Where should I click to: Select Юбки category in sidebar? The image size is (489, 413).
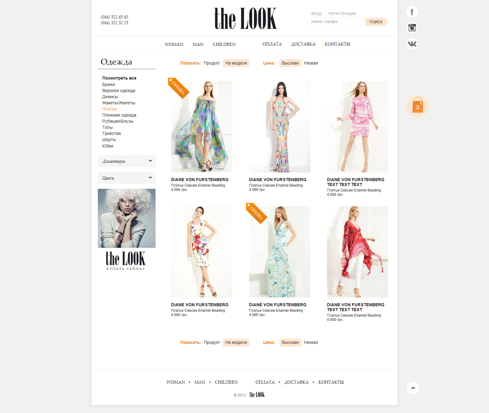click(108, 146)
